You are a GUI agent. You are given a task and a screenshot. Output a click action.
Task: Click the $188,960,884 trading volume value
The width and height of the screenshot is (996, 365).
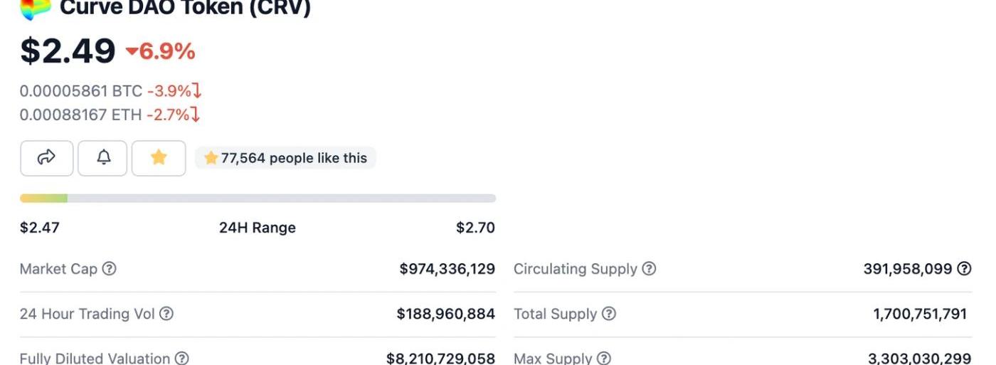click(446, 314)
